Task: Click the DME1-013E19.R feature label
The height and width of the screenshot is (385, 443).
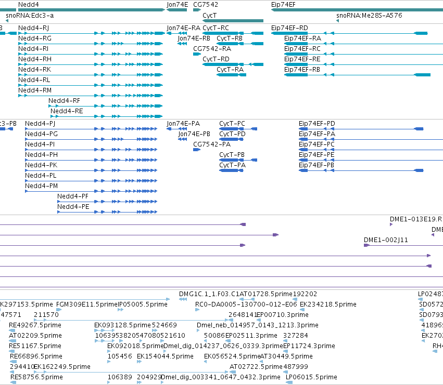Action: point(416,219)
